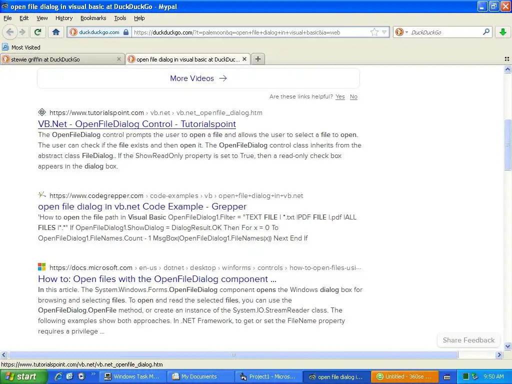
Task: Launch the media player quick launch icon
Action: tap(81, 376)
